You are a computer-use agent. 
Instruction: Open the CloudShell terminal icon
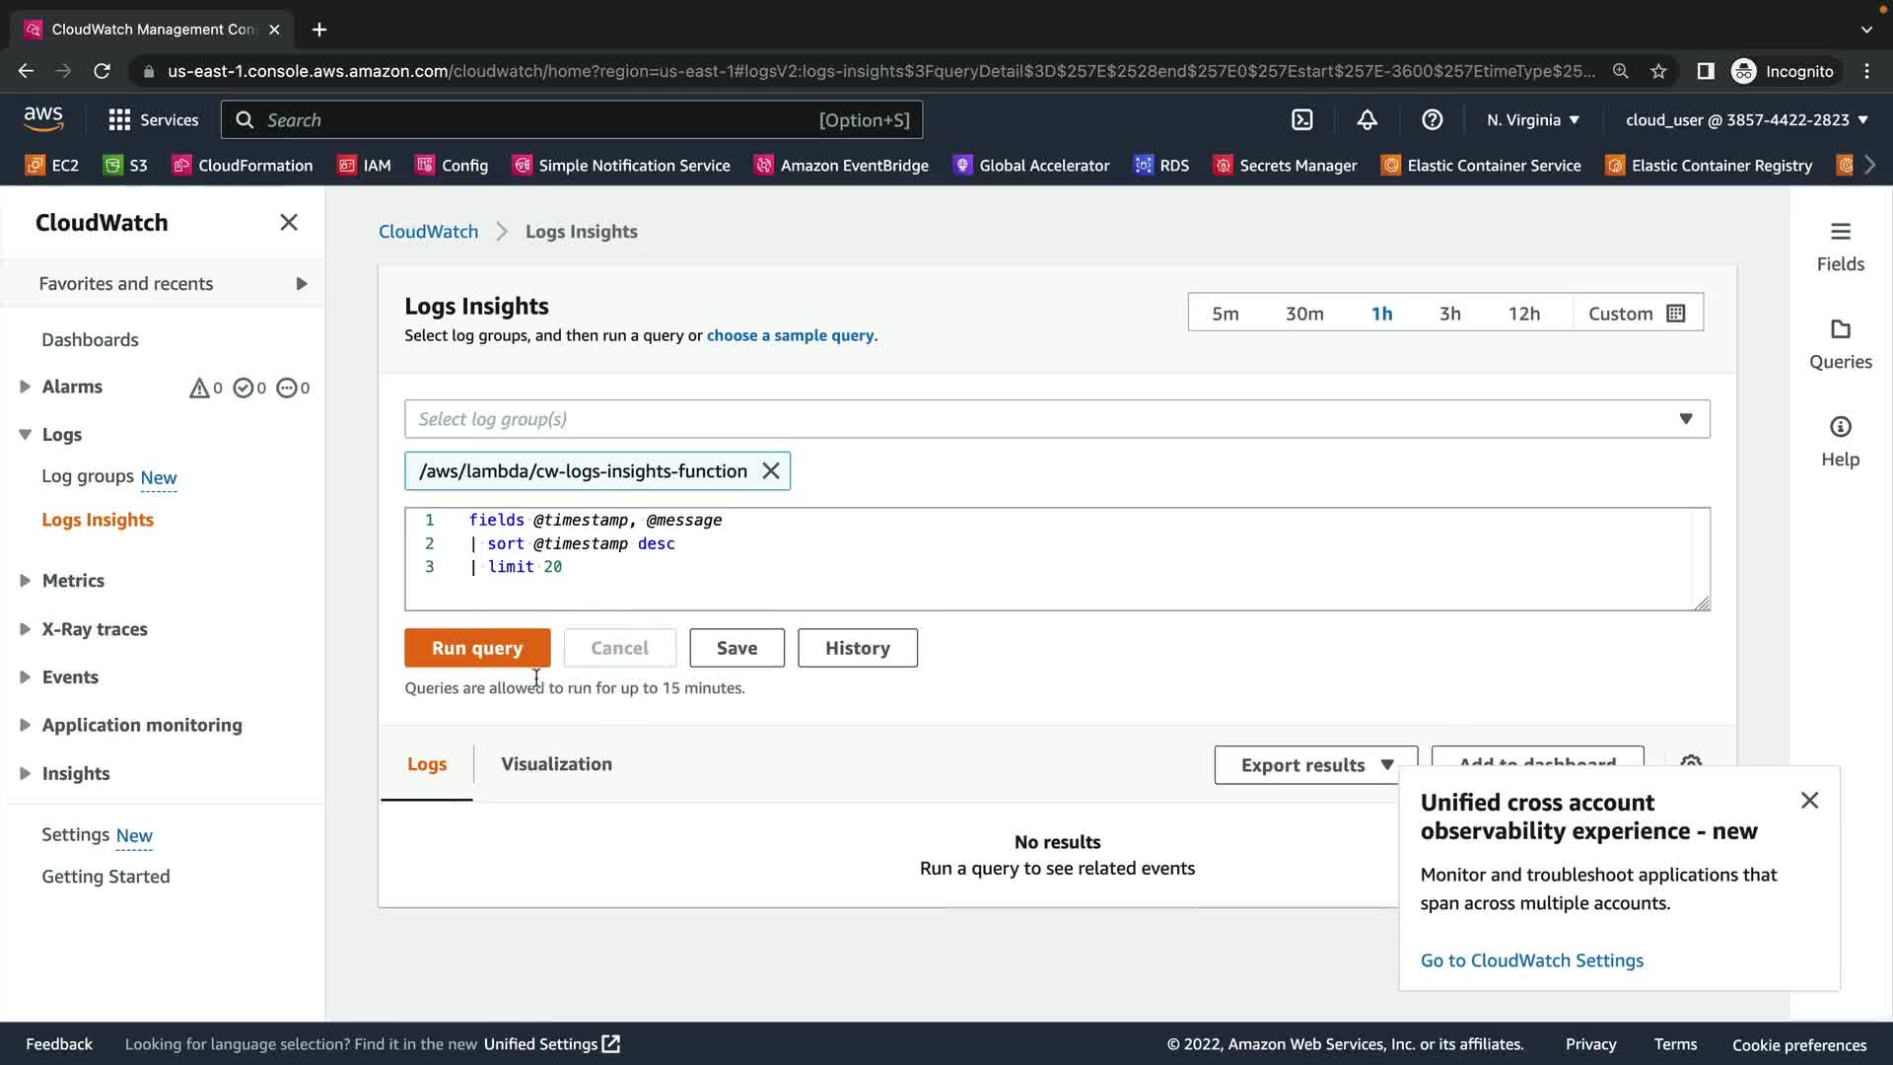[1302, 120]
